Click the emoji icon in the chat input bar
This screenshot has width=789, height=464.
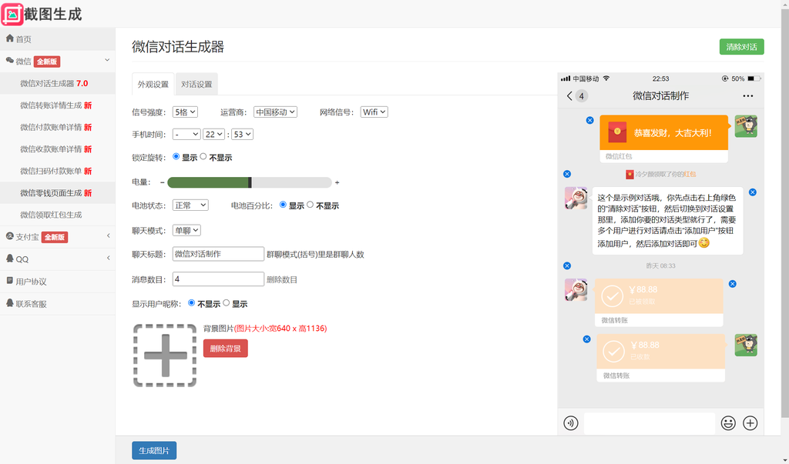(x=728, y=422)
